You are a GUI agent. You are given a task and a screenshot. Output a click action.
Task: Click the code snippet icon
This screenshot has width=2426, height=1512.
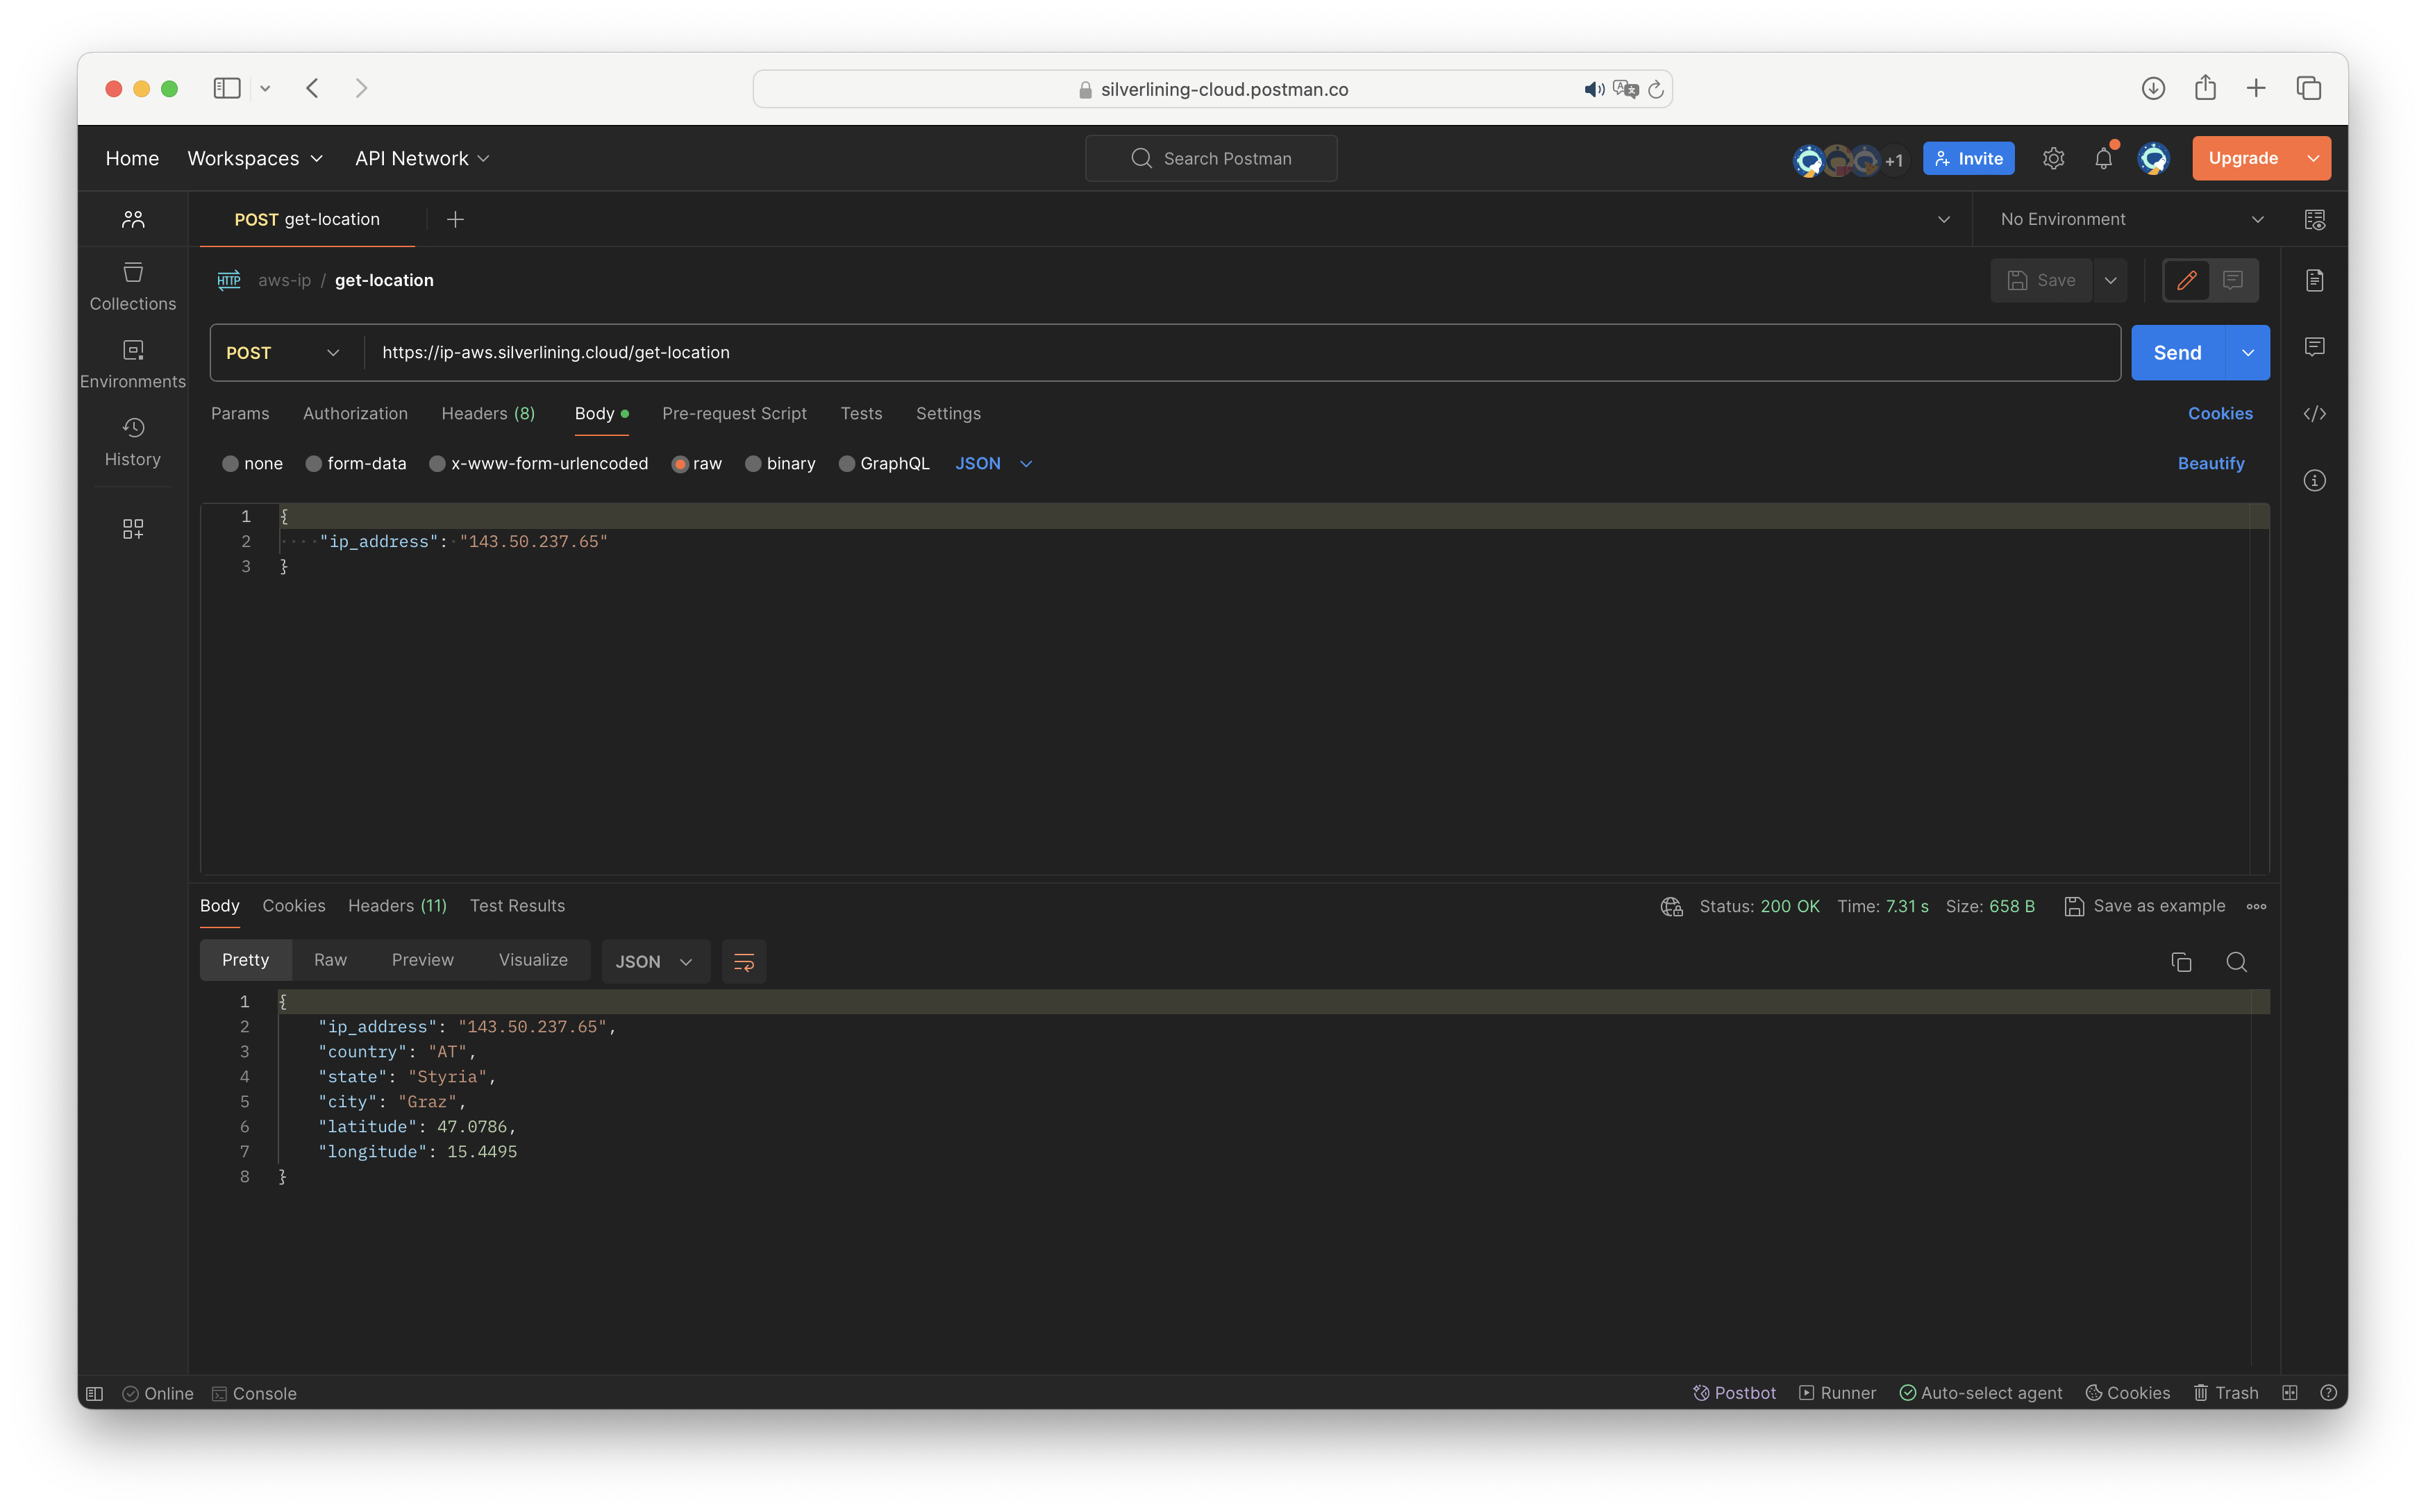[x=2314, y=414]
